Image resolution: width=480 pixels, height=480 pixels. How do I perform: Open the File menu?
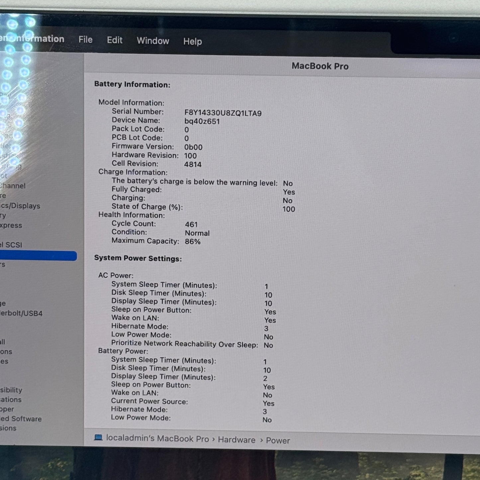tap(85, 40)
